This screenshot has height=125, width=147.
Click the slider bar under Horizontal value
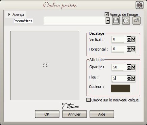click(123, 52)
